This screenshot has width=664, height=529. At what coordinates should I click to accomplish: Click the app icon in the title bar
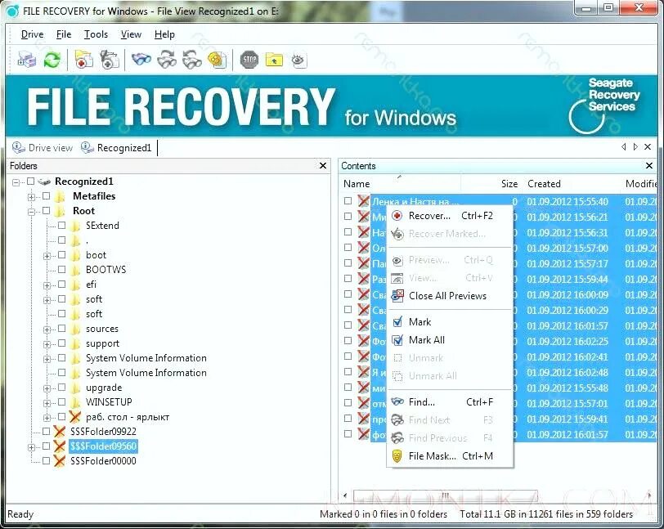tap(13, 11)
